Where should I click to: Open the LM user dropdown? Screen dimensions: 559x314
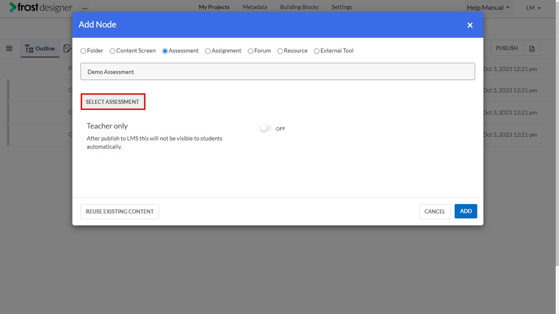[x=534, y=8]
